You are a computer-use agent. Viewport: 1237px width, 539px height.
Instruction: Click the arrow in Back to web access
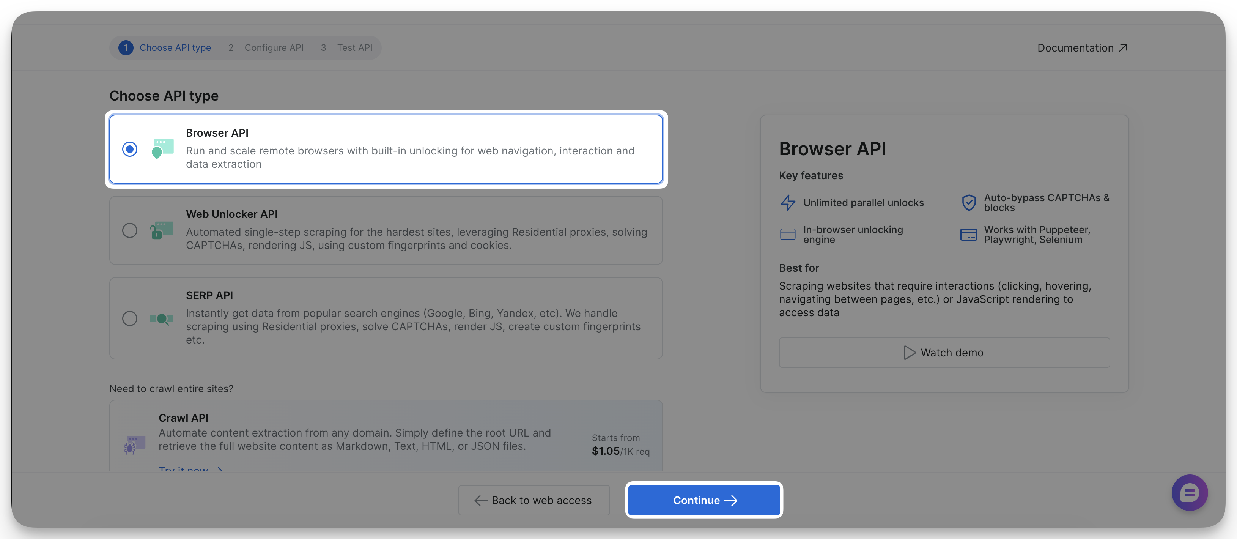coord(480,500)
